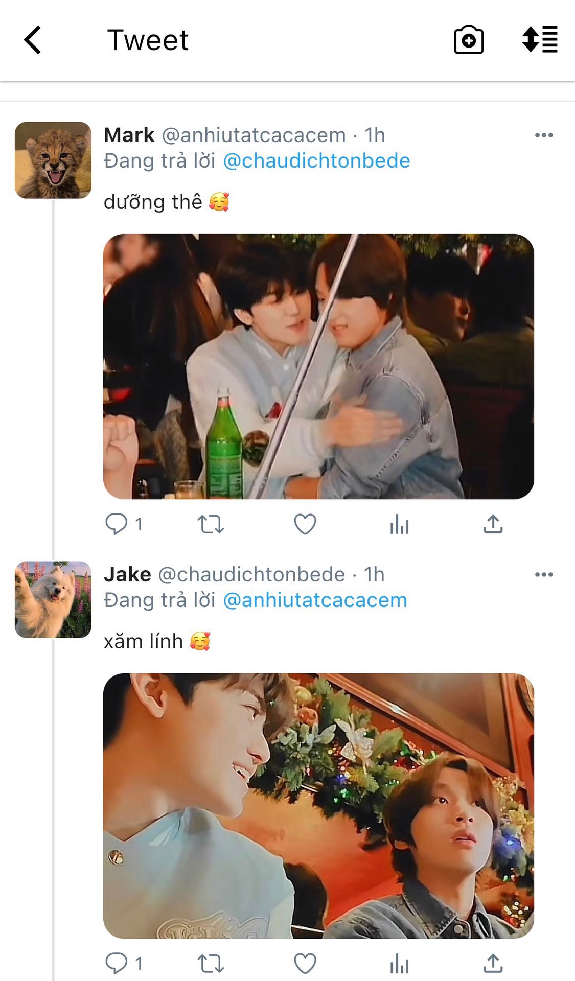
Task: Open the sort order icon in header
Action: (x=540, y=39)
